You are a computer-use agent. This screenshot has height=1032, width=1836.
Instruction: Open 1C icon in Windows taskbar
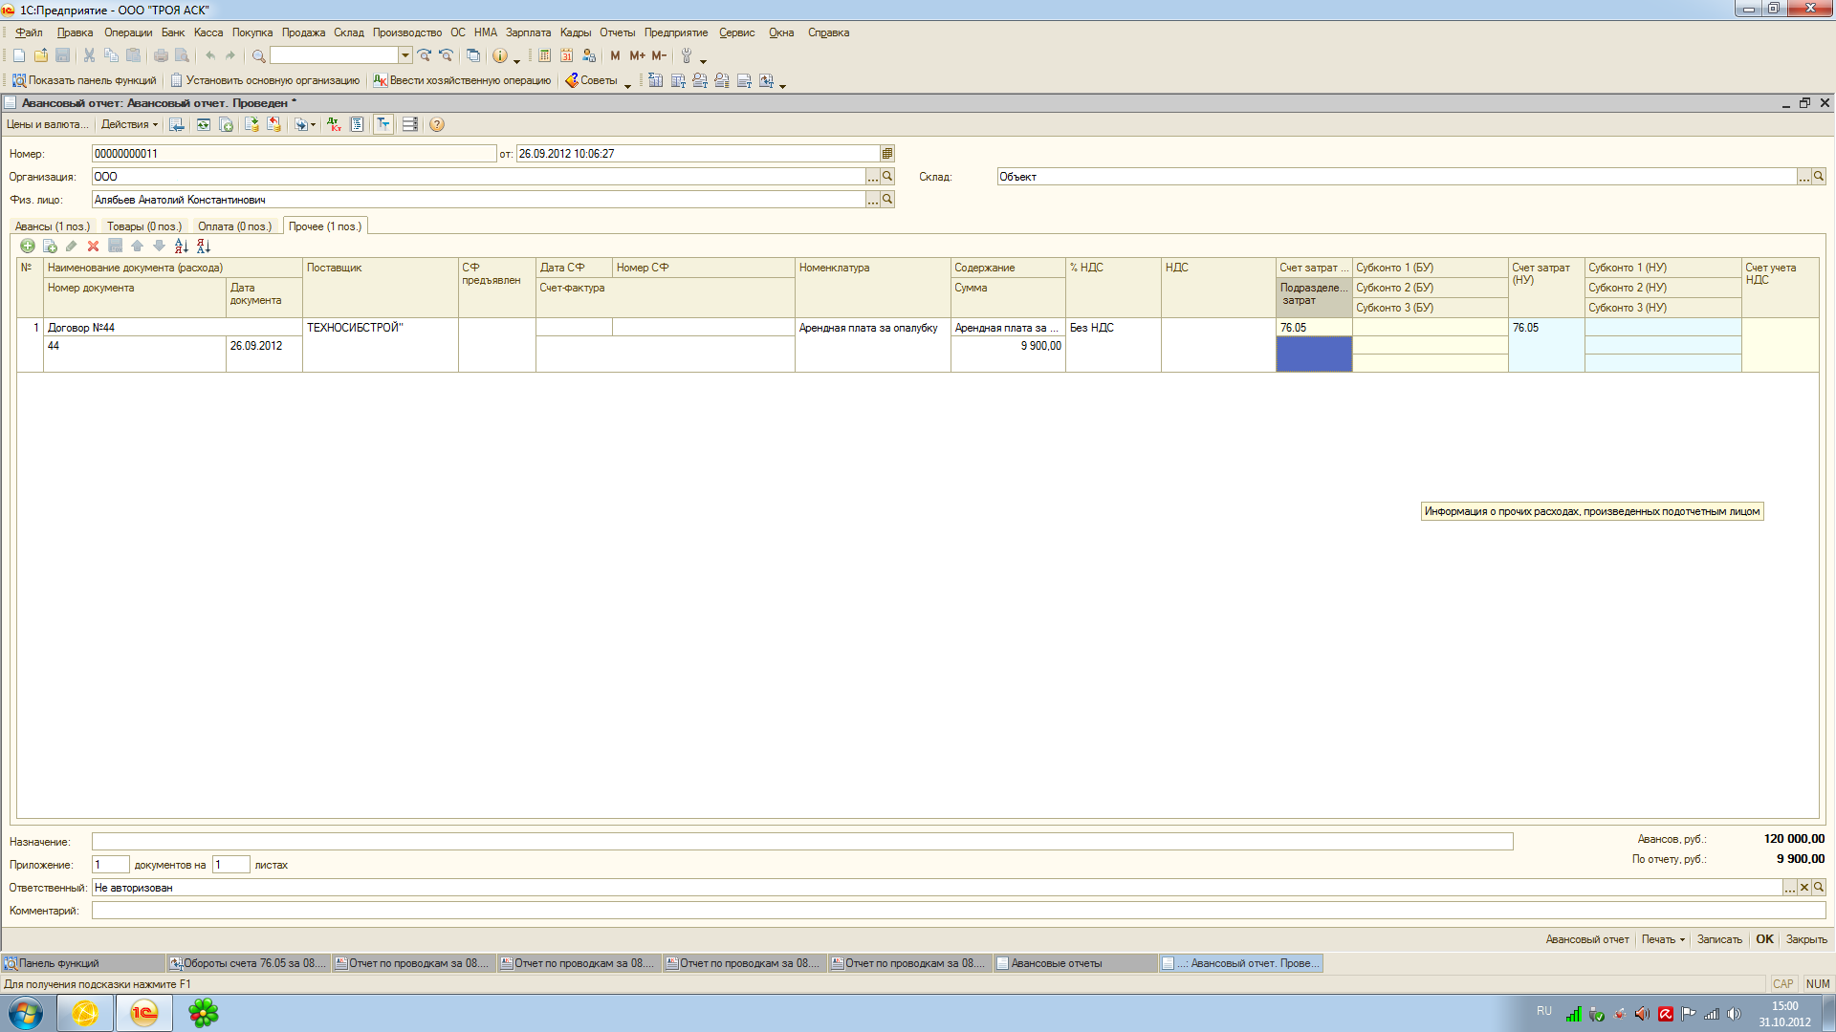[143, 1013]
